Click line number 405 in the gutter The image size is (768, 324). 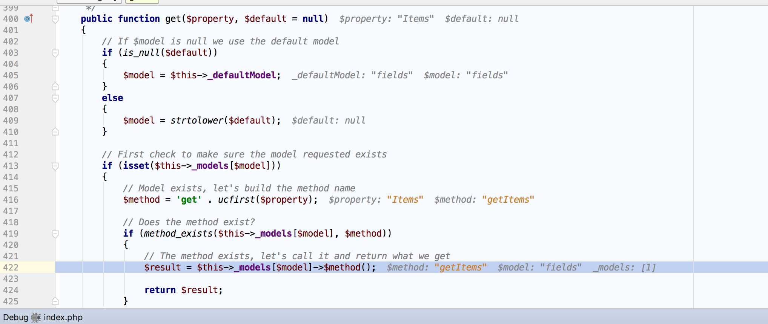click(11, 75)
